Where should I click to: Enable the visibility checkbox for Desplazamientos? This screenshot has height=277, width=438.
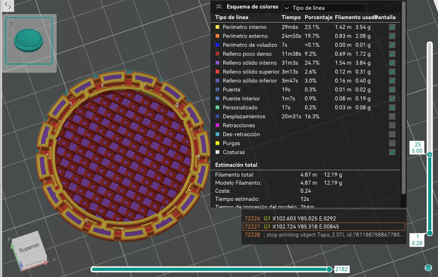tap(391, 117)
